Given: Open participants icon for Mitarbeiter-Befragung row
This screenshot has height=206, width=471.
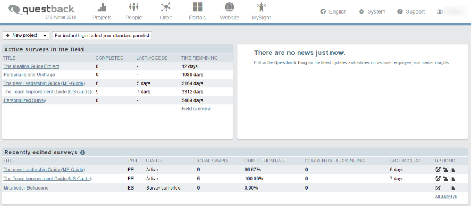Looking at the screenshot, I should [x=452, y=188].
